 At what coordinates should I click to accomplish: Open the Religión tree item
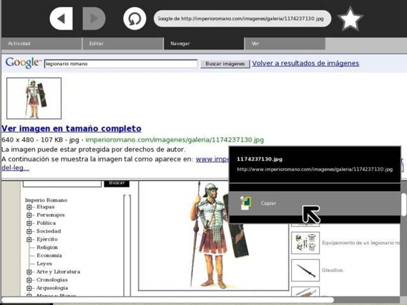(47, 247)
